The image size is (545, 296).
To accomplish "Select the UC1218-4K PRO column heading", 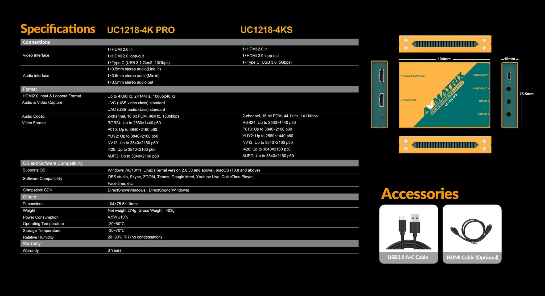I will tap(141, 30).
